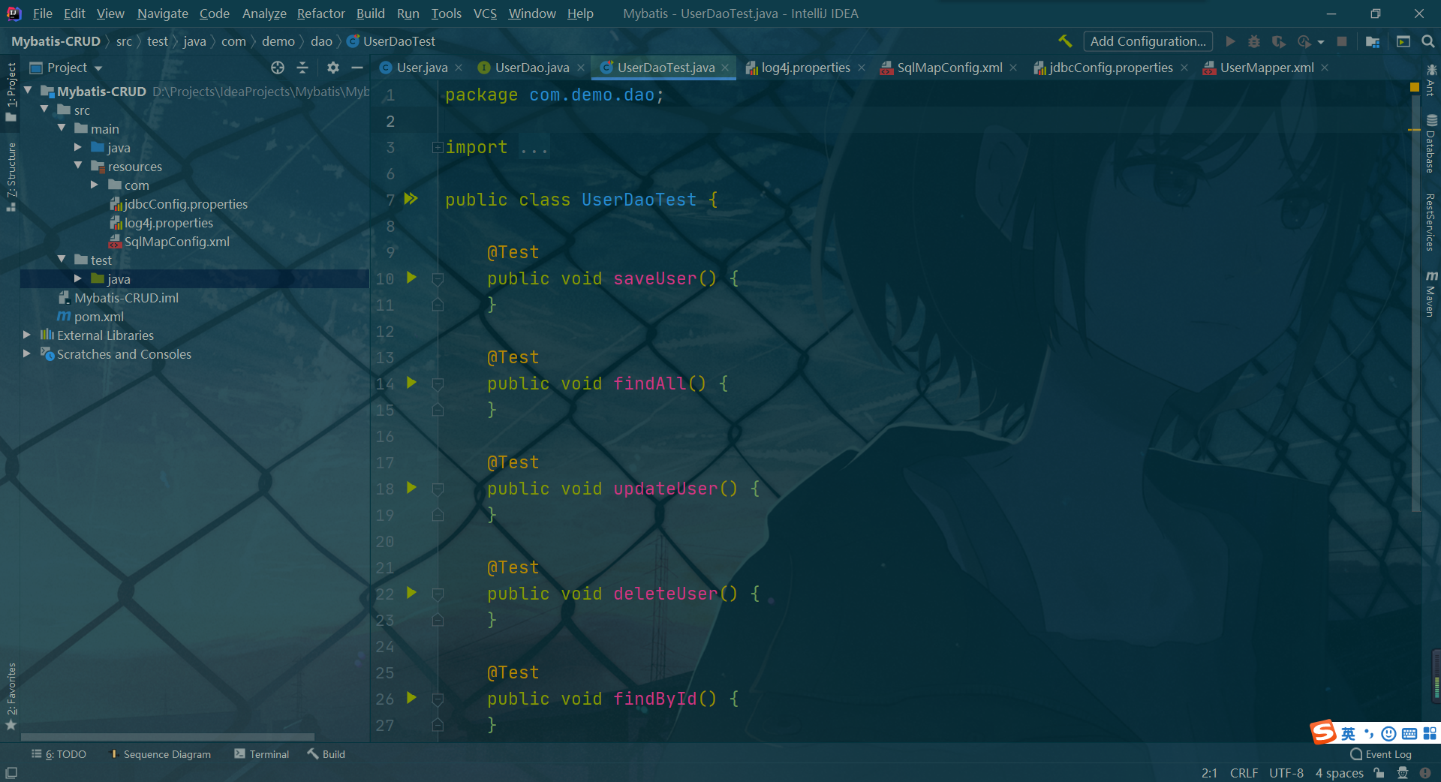Open Project panel settings gear
Viewport: 1441px width, 782px height.
point(333,68)
